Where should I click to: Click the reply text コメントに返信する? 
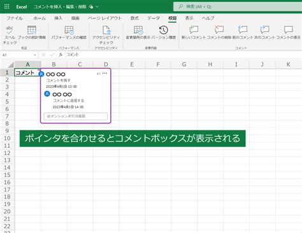(68, 101)
